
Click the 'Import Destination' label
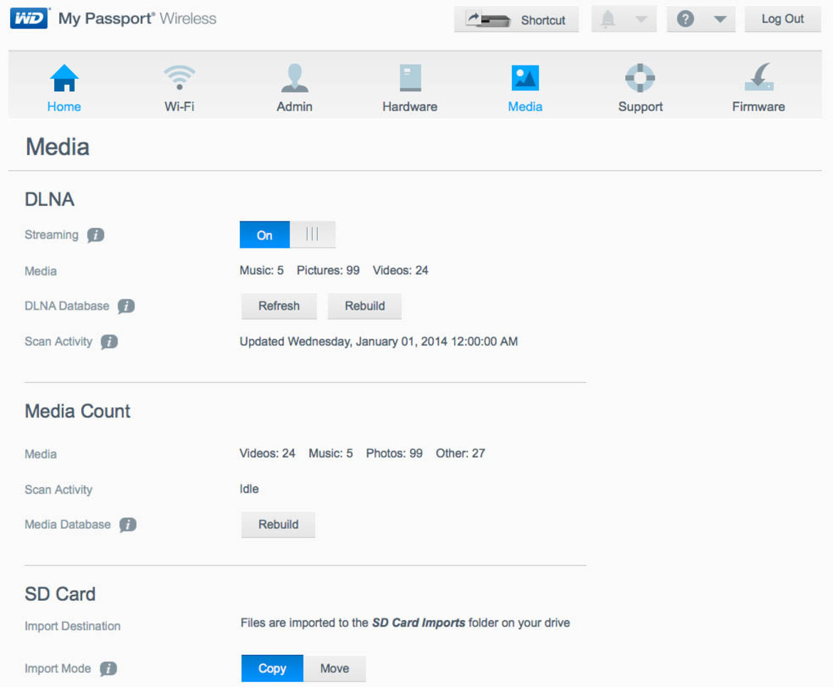point(72,626)
